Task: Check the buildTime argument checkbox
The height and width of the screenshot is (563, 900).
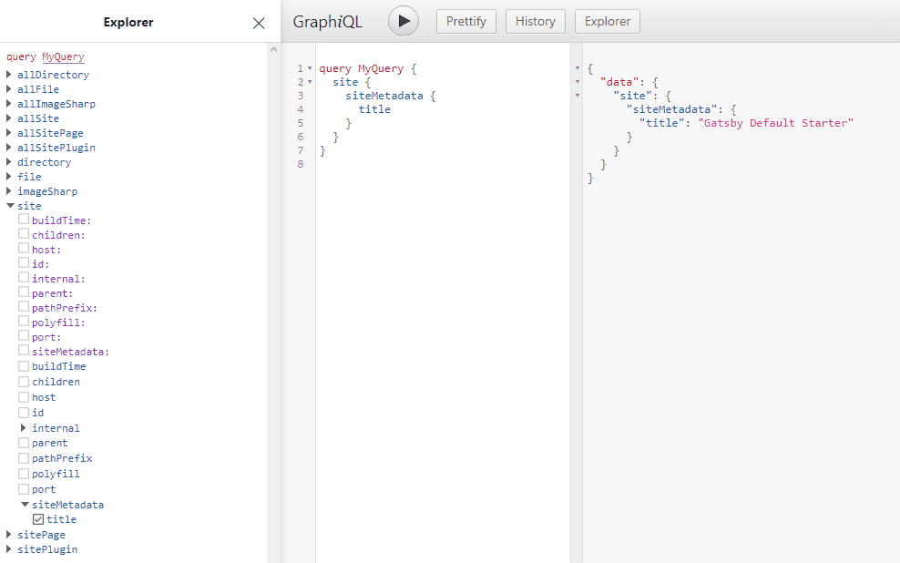Action: click(23, 220)
